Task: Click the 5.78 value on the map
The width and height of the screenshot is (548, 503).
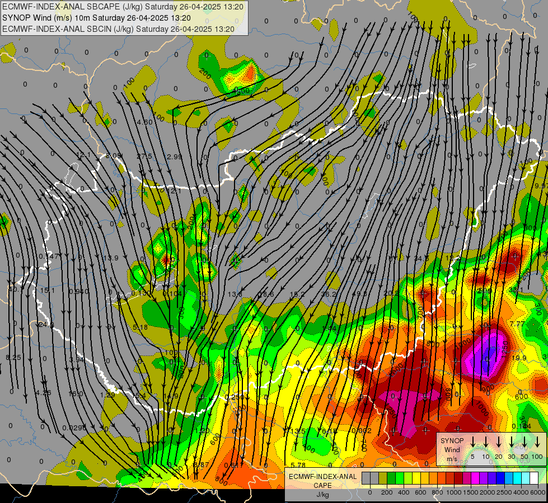Action: click(x=298, y=465)
